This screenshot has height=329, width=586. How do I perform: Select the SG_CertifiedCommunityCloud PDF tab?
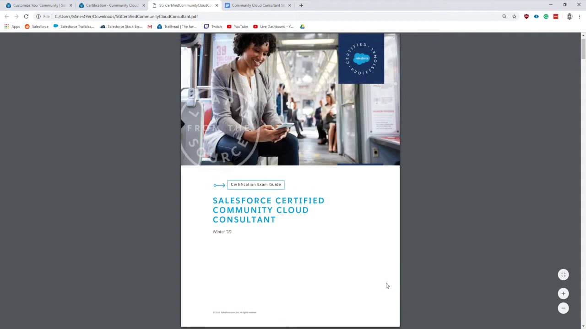[x=185, y=5]
